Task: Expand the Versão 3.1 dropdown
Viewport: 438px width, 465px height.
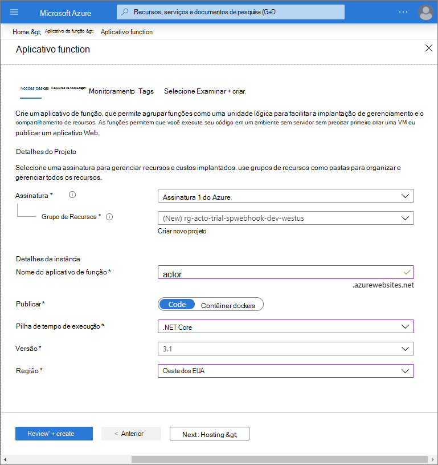Action: click(286, 349)
